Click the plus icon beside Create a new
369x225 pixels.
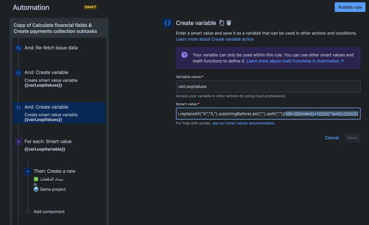point(28,171)
